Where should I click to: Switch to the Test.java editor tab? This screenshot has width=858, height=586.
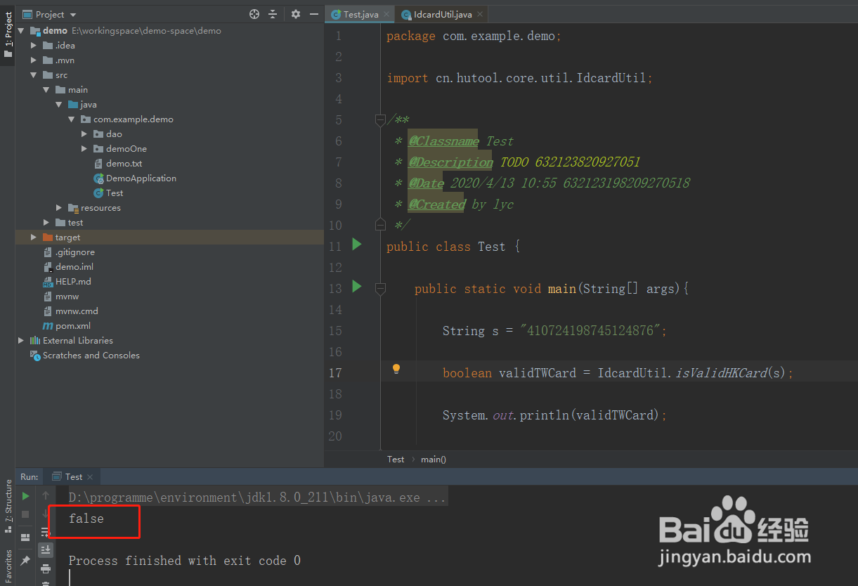coord(360,14)
